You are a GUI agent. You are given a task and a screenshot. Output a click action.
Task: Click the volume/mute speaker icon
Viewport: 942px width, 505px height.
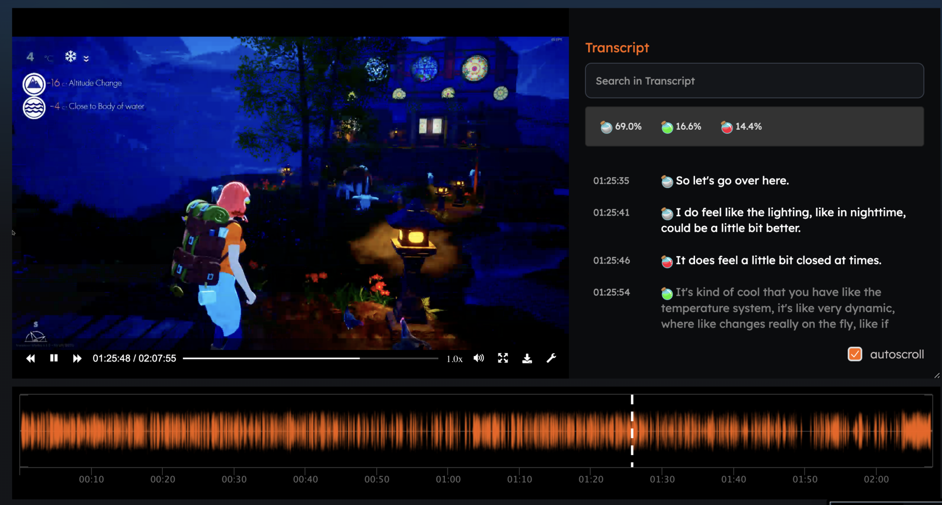coord(479,359)
